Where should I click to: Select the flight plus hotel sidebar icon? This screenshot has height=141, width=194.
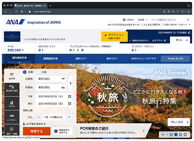tap(12, 90)
